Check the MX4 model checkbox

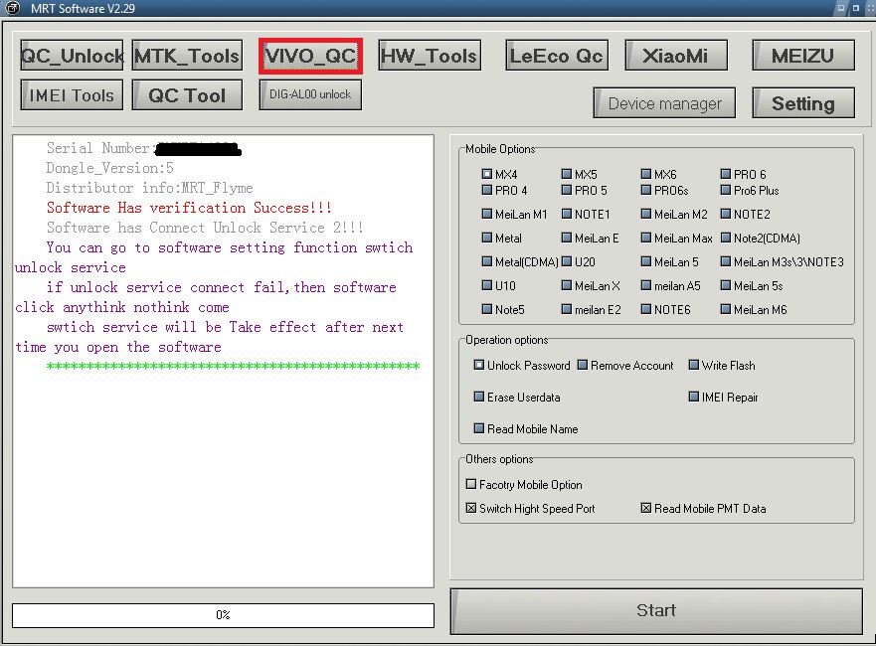[x=486, y=174]
